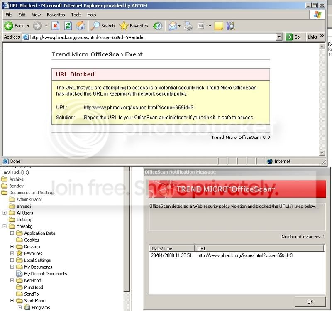Open the Favorites menu
This screenshot has height=311, width=332.
coord(56,14)
